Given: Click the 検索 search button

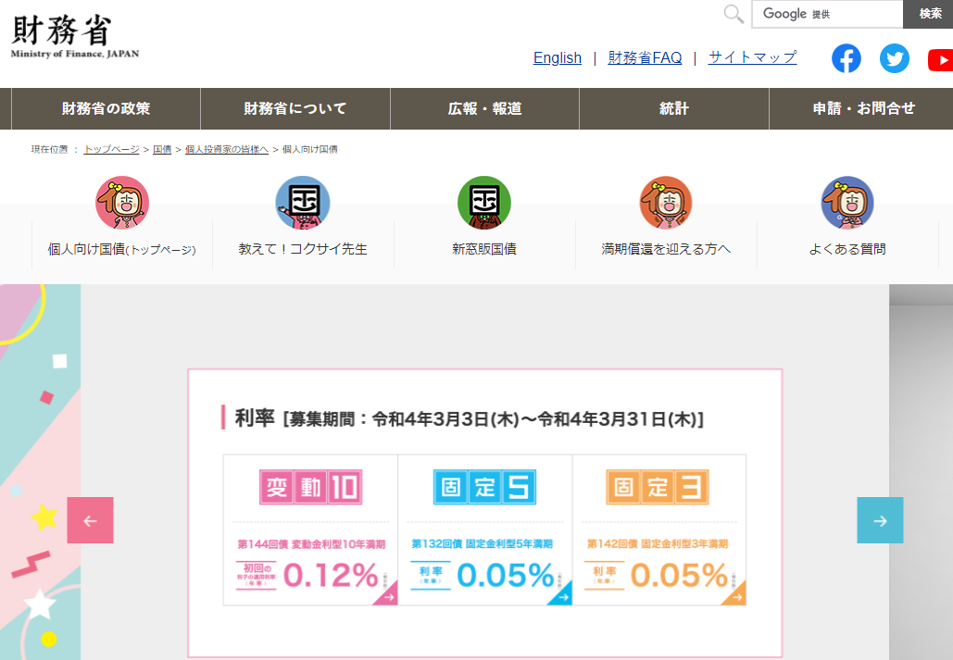Looking at the screenshot, I should 928,14.
